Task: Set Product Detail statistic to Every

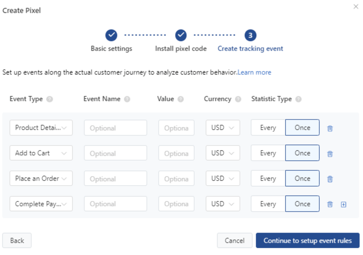Action: 268,128
